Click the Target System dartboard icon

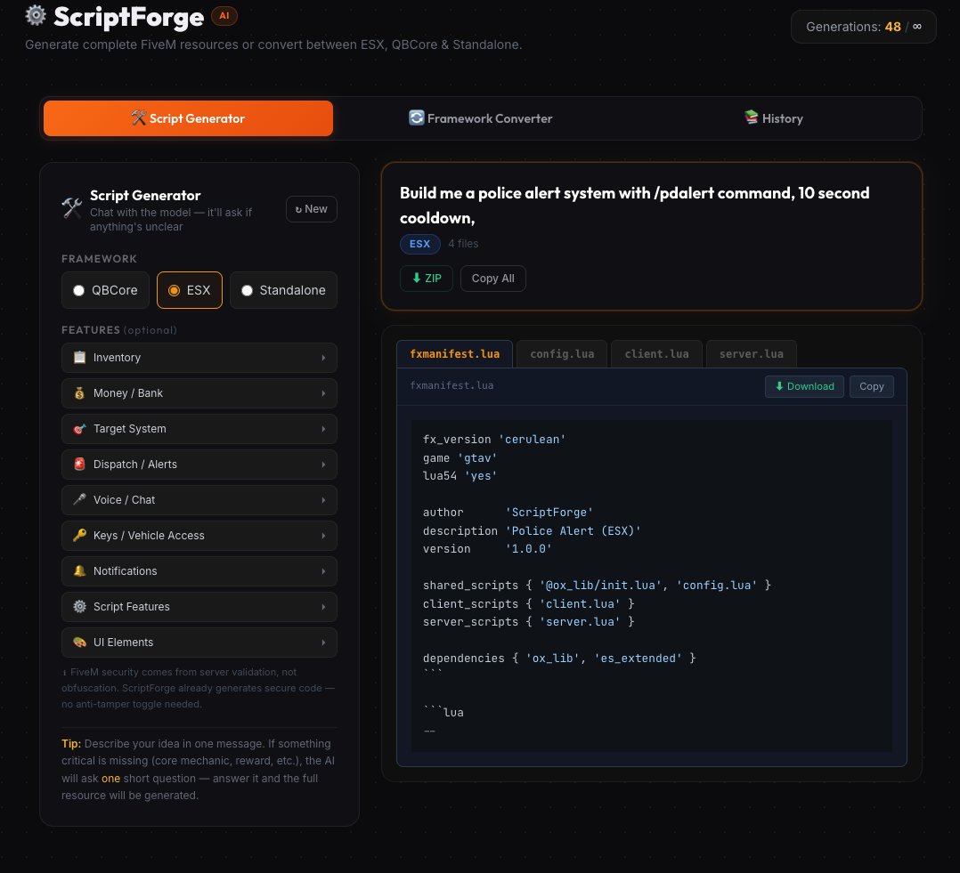(x=79, y=428)
